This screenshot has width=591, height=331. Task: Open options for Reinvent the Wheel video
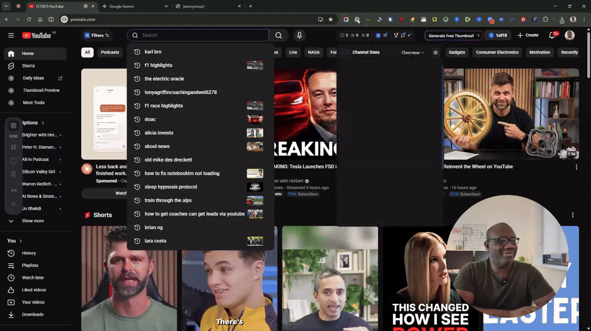576,167
